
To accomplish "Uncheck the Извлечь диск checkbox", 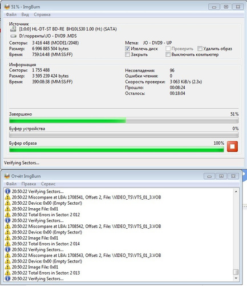I will pos(127,49).
